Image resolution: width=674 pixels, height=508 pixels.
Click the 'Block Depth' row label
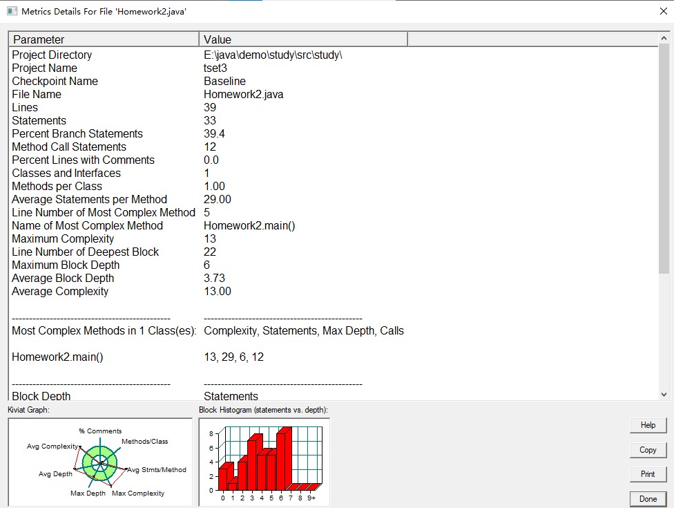(x=41, y=396)
